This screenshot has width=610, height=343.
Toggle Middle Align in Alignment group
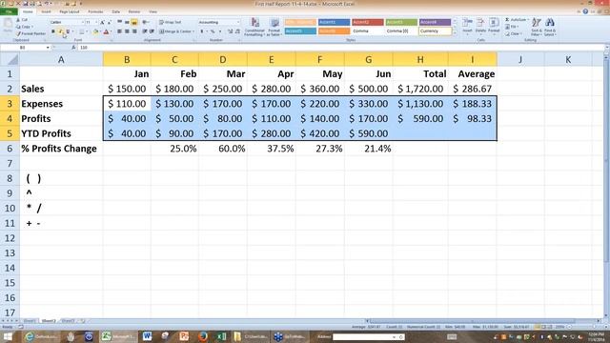127,22
